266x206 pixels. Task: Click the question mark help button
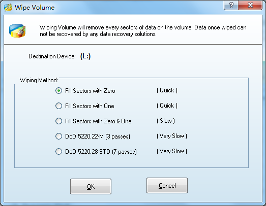(x=231, y=5)
